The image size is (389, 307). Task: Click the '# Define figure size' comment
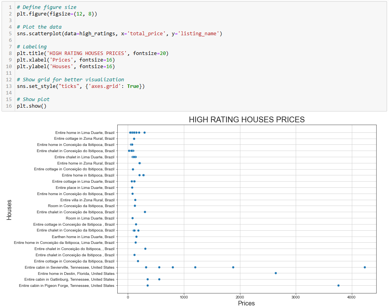coord(46,7)
